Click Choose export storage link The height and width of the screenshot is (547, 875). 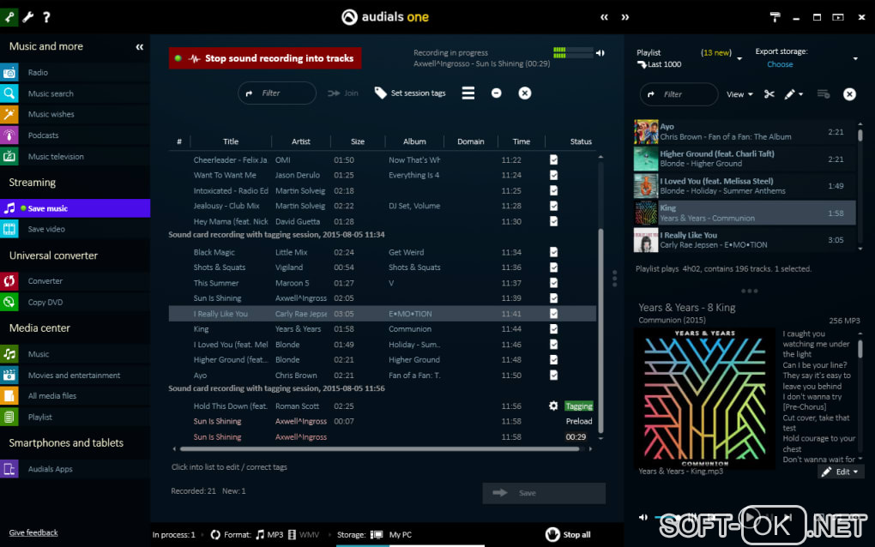tap(780, 64)
